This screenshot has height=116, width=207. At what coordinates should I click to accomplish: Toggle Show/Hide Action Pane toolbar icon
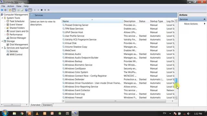pyautogui.click(x=30, y=10)
